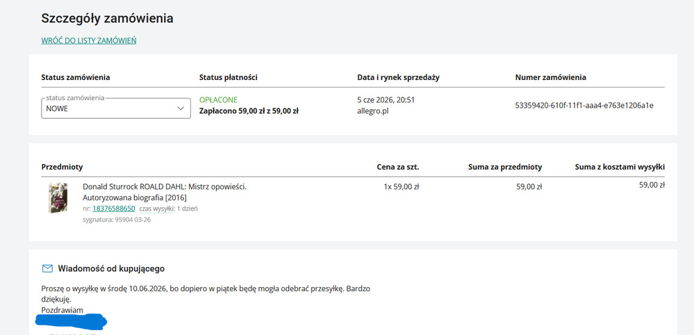Viewport: 694px width, 335px height.
Task: Click the envelope icon beside Wiadomość od kupującego
Action: [x=47, y=268]
